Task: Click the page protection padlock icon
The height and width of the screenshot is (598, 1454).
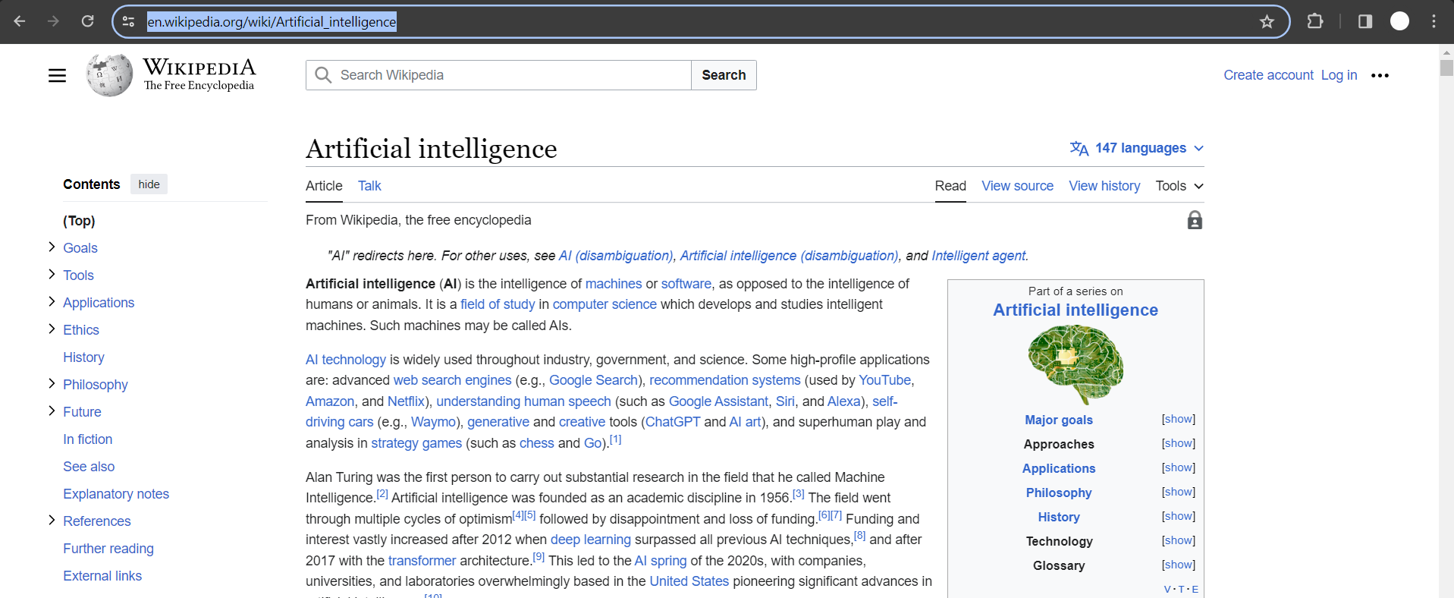Action: click(x=1195, y=220)
